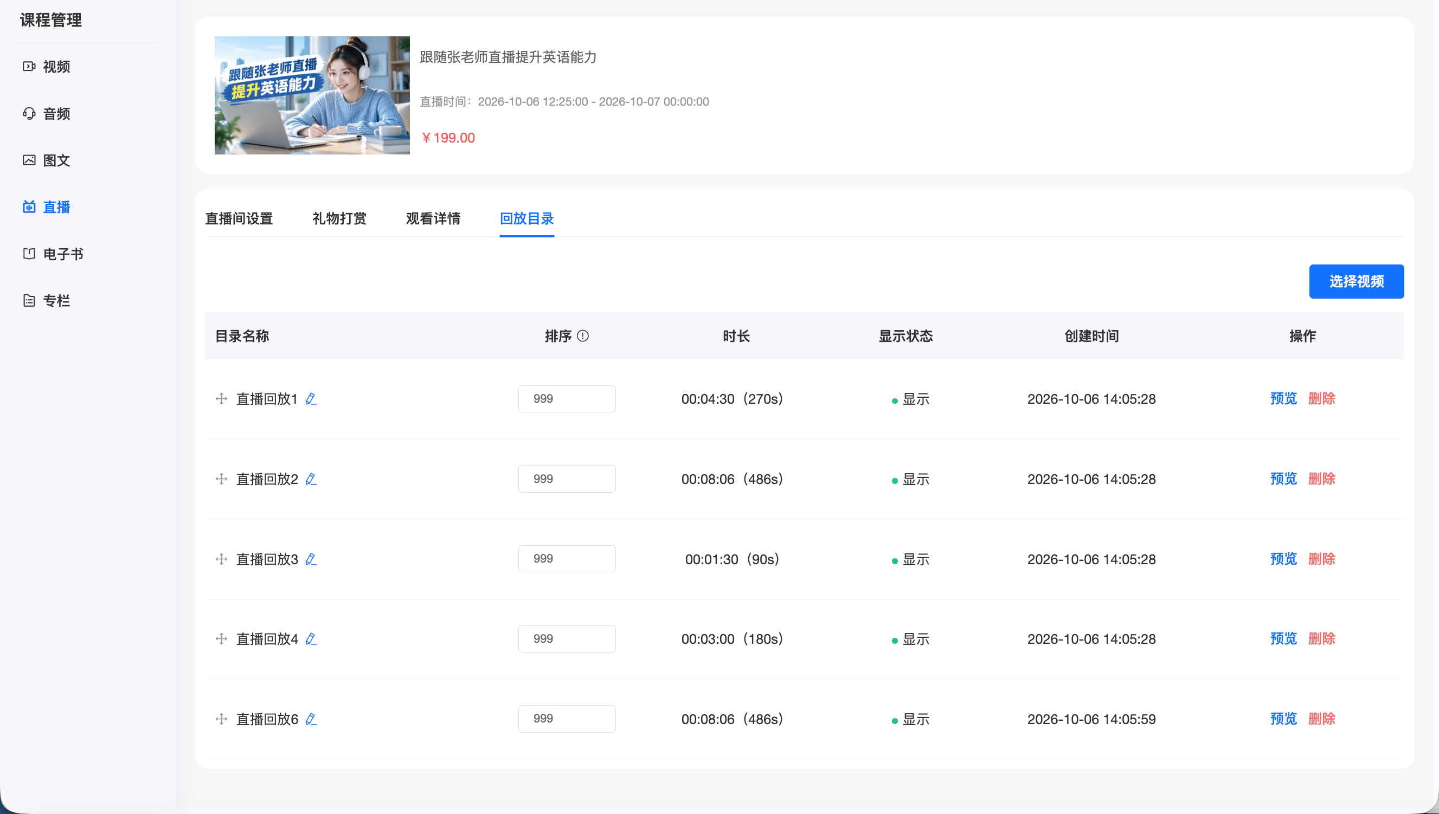
Task: Click the course cover thumbnail image
Action: pyautogui.click(x=312, y=95)
